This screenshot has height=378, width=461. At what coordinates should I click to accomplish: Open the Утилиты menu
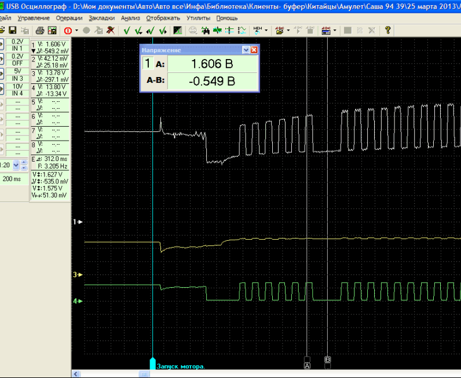(x=199, y=18)
